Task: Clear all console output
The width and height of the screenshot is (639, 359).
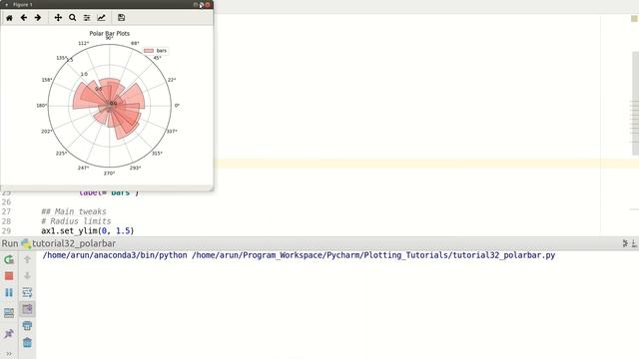Action: [x=27, y=342]
